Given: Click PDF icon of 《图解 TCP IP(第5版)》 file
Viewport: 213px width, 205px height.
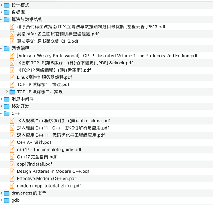Looking at the screenshot, I should (12, 63).
